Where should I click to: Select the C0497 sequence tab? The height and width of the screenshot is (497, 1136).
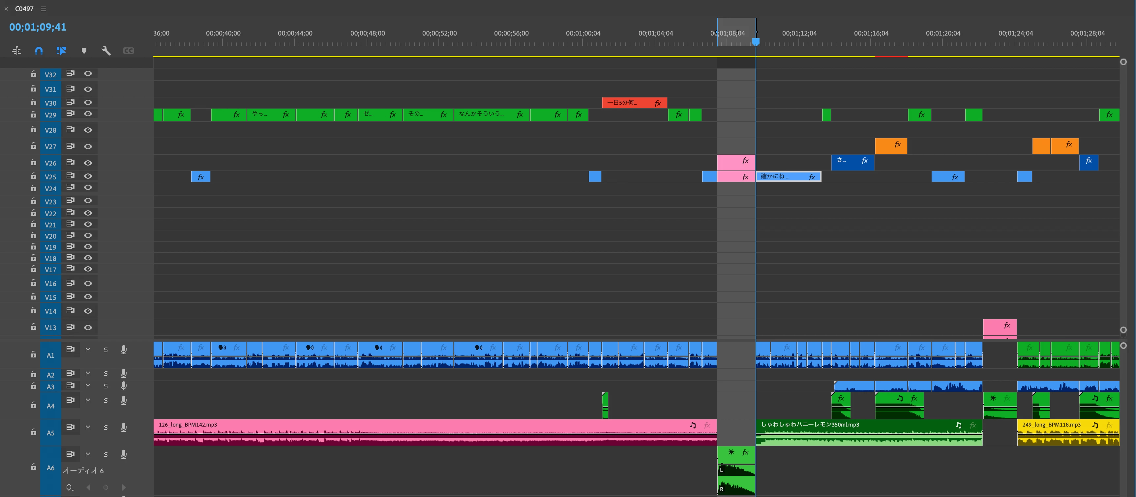24,9
